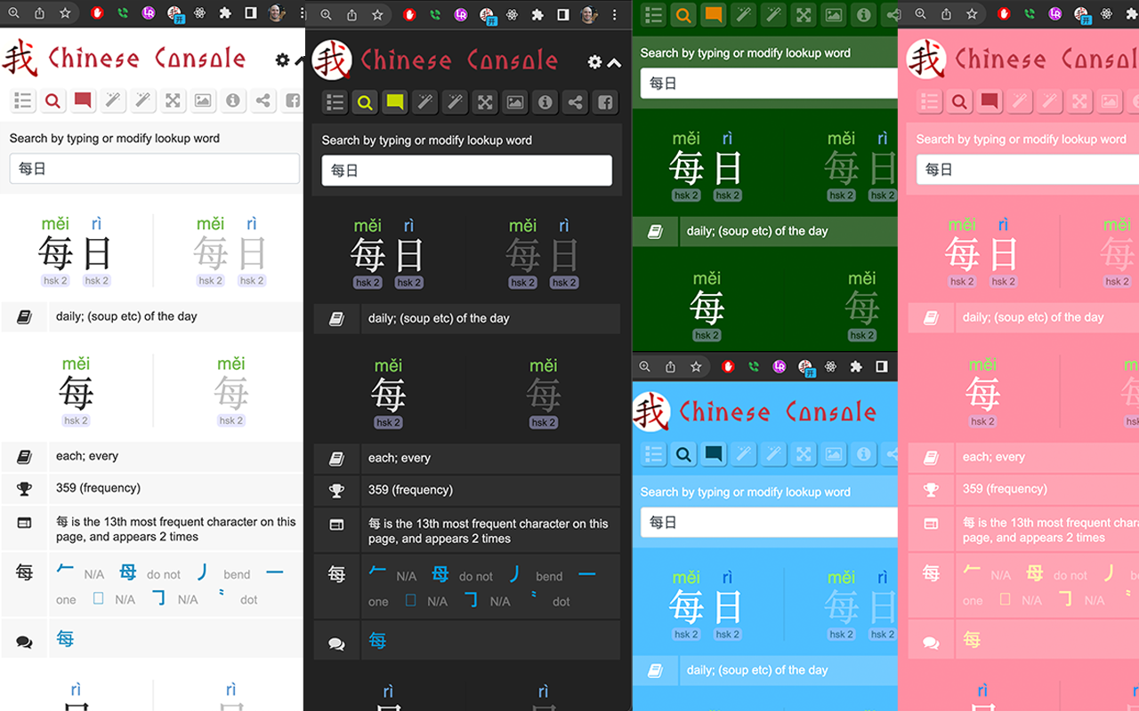
Task: Click the profile avatar above the dark panel
Action: tap(589, 15)
